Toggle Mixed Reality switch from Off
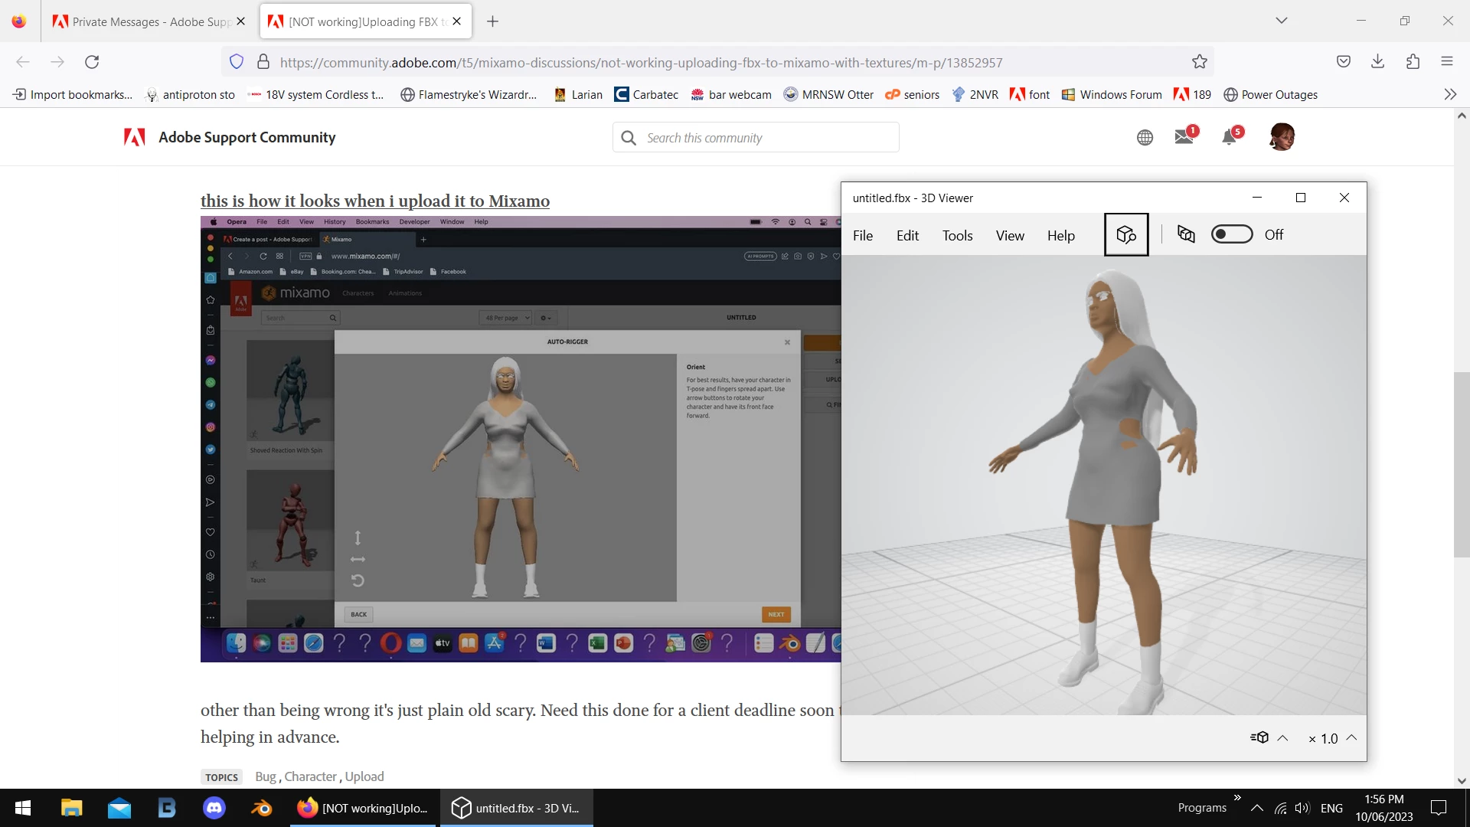This screenshot has width=1470, height=827. tap(1231, 235)
